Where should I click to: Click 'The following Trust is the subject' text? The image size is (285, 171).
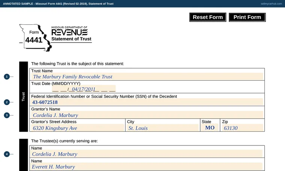coord(77,64)
